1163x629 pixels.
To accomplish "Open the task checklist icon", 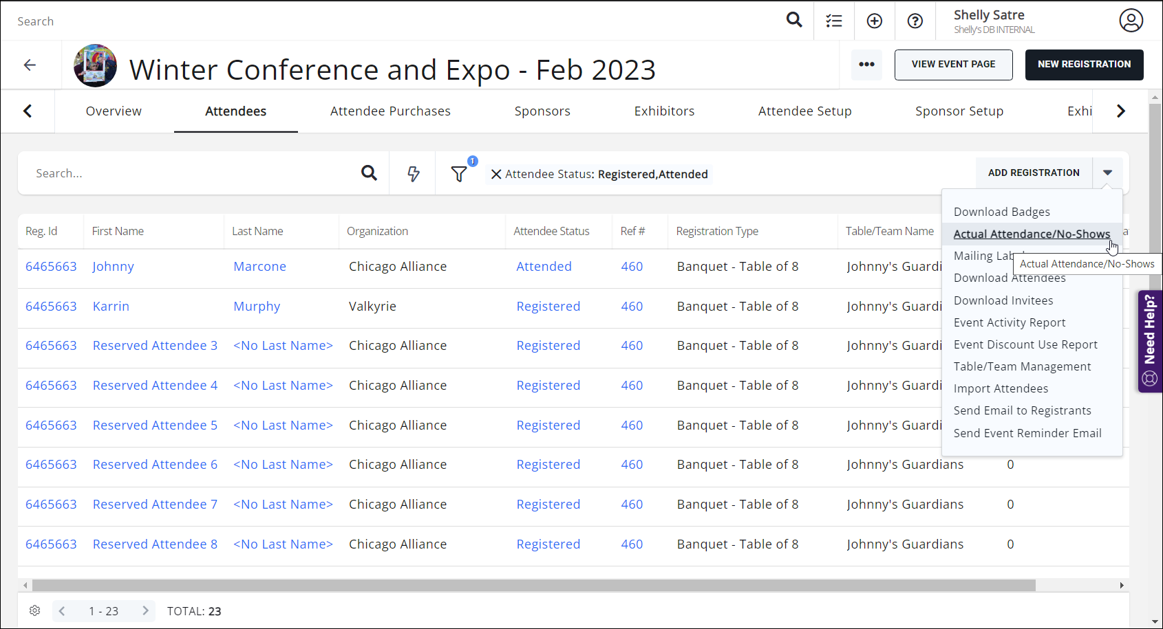I will click(x=834, y=21).
